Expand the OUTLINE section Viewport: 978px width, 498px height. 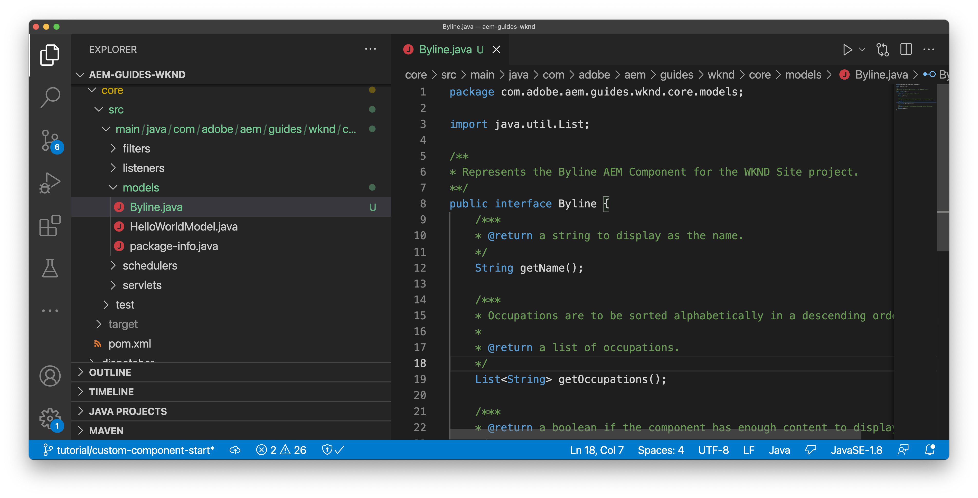pos(110,372)
